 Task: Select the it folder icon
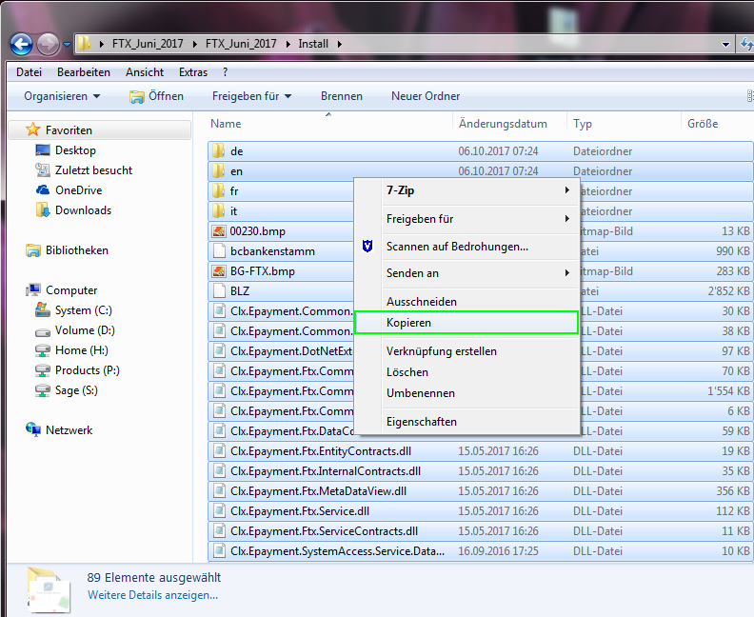tap(219, 210)
